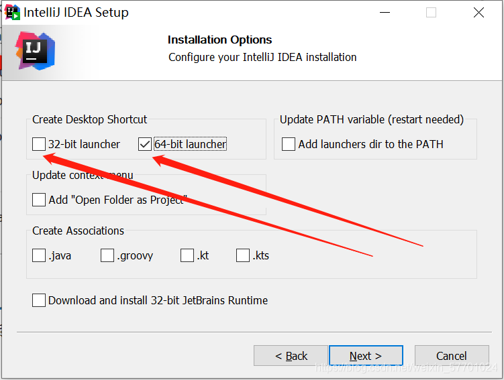Proceed with the Next button

(366, 356)
